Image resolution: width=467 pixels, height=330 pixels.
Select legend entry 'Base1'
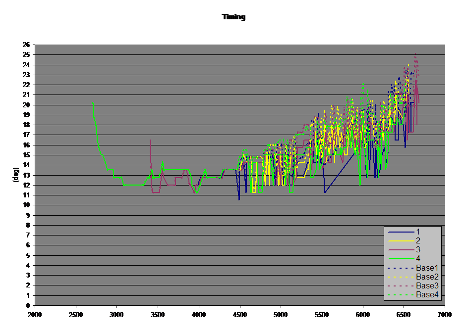tap(427, 268)
